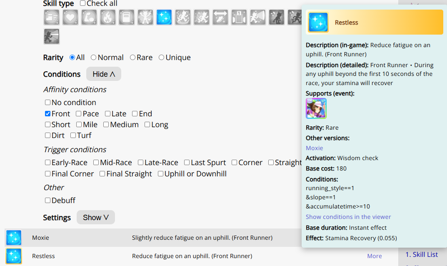Check the End affinity checkbox

135,113
